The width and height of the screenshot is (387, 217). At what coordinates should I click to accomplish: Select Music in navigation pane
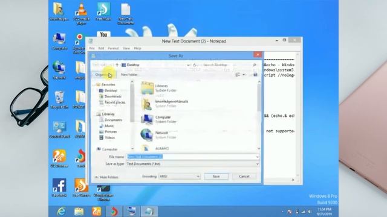coord(106,126)
